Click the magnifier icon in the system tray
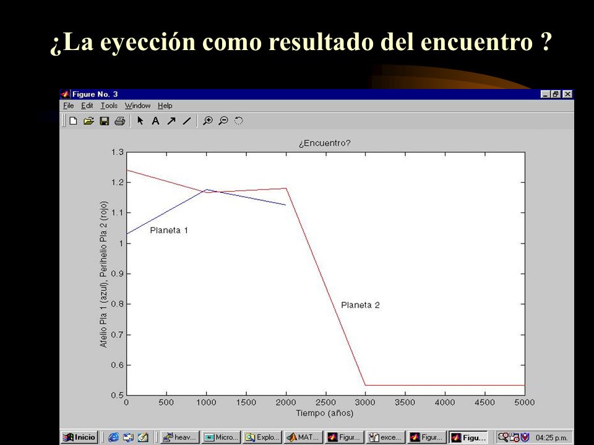Image resolution: width=594 pixels, height=445 pixels. pyautogui.click(x=502, y=437)
